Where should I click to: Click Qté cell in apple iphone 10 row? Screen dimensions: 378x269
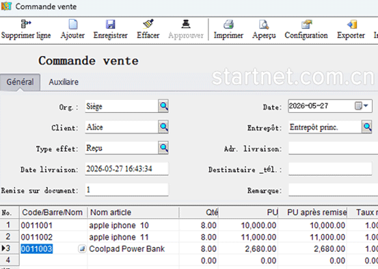point(199,225)
